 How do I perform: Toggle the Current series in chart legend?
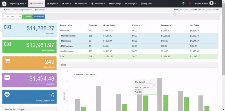(x=91, y=74)
